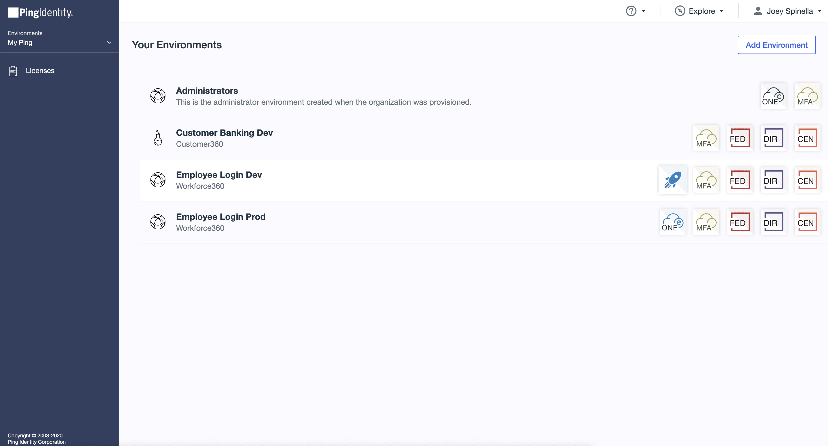Viewport: 828px width, 446px height.
Task: Open CEN icon for Employee Login Prod
Action: (x=807, y=222)
